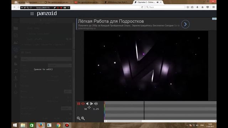Bookmark this page with the star icon

point(188,7)
